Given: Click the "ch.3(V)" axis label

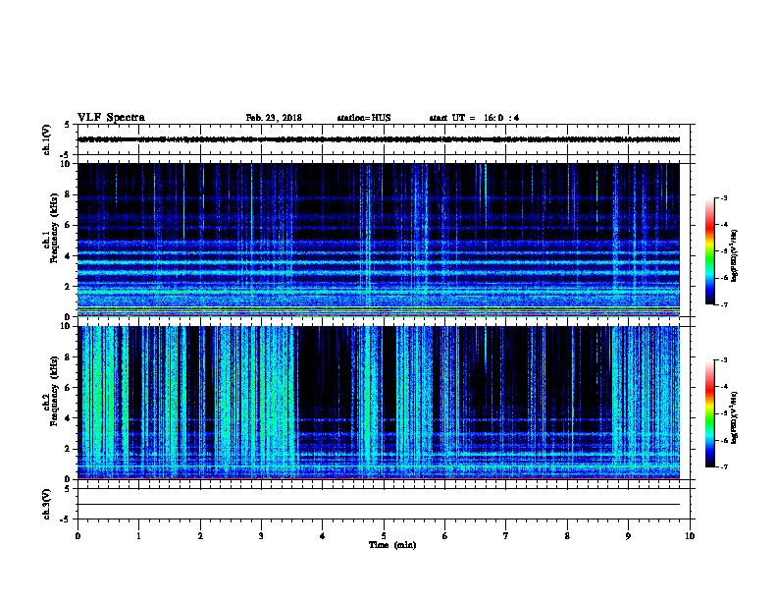Looking at the screenshot, I should pyautogui.click(x=46, y=505).
